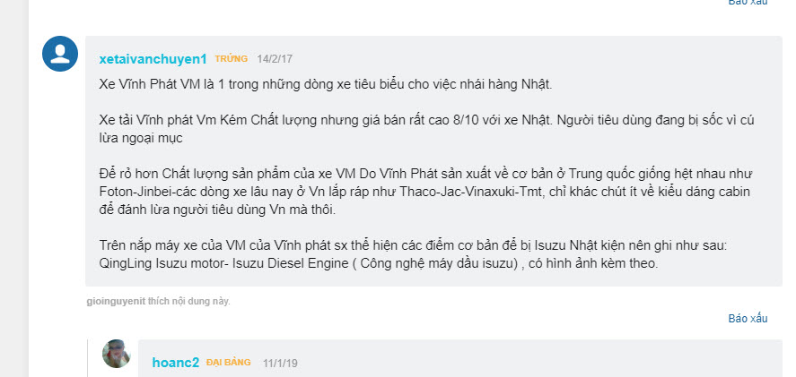
Task: Click the 'thích nội dung này' likes text
Action: click(x=188, y=302)
